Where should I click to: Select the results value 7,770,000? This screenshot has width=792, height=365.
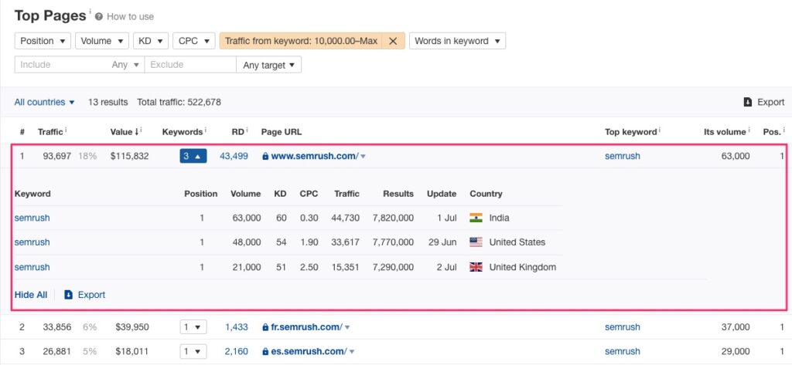(x=393, y=242)
